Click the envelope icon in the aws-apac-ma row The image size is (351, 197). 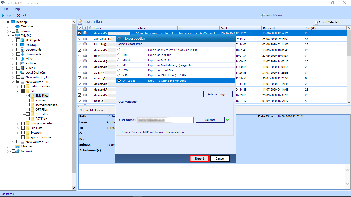[x=85, y=38]
